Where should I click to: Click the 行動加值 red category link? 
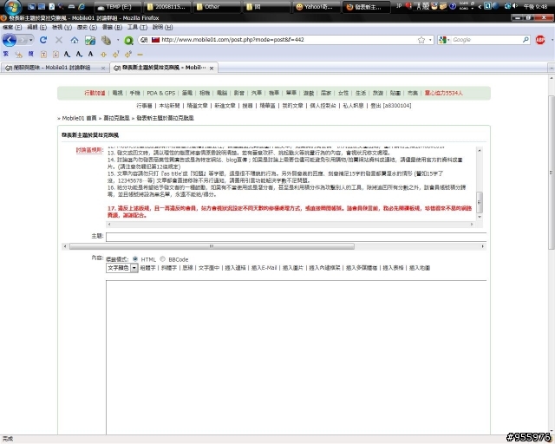pyautogui.click(x=95, y=93)
